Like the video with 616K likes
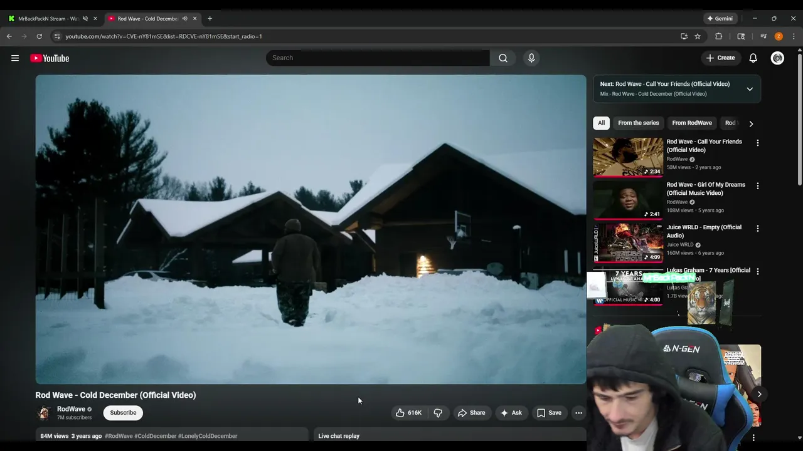The width and height of the screenshot is (803, 451). [x=408, y=413]
